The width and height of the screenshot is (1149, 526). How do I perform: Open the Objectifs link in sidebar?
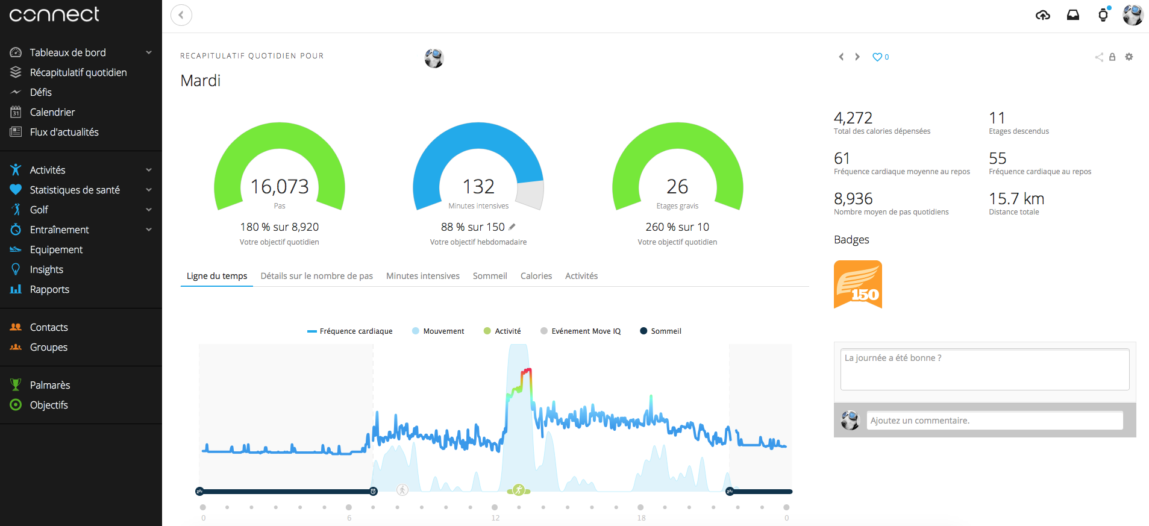click(49, 405)
